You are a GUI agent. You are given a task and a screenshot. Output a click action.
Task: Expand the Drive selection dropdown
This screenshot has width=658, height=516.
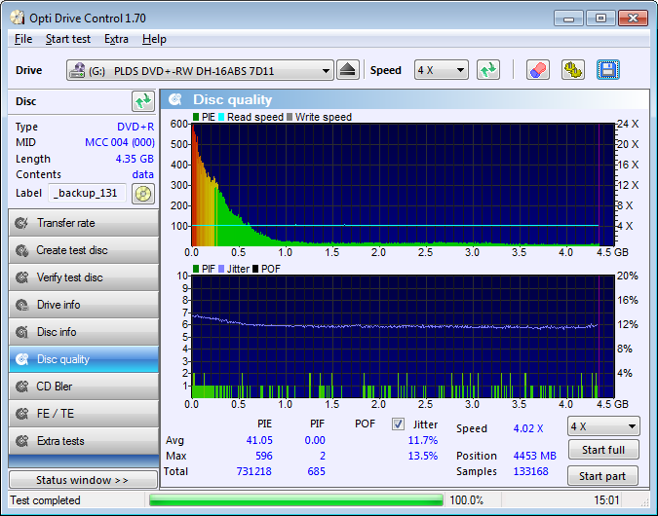click(x=326, y=71)
